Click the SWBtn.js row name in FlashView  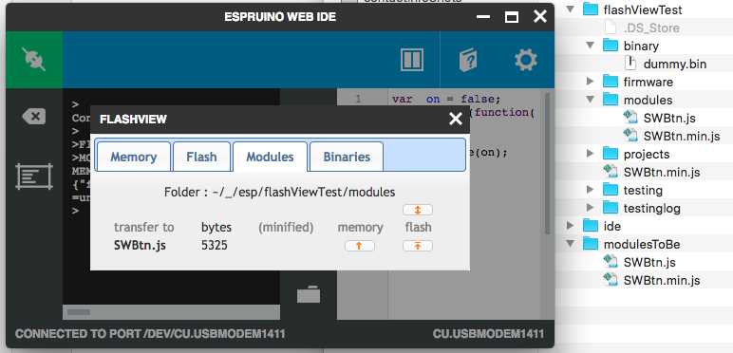click(x=140, y=245)
